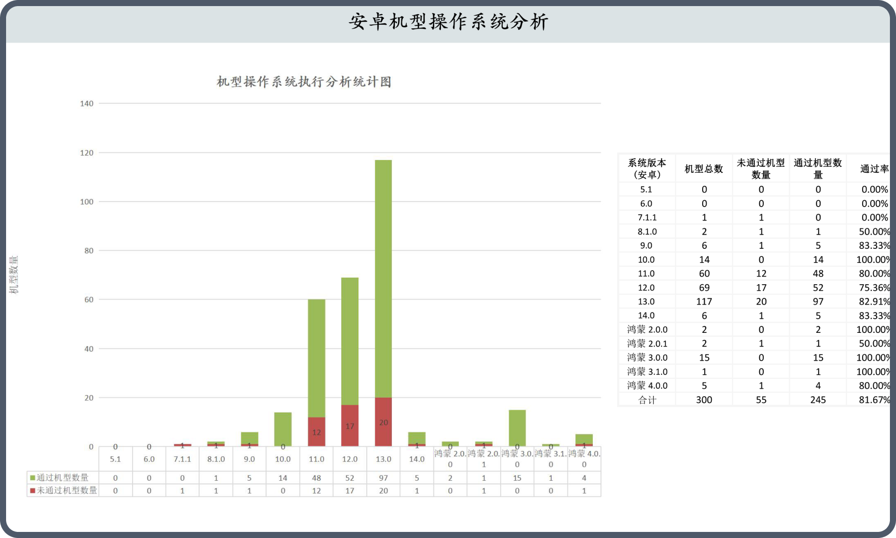Click the 机型总数 table column header
Image resolution: width=896 pixels, height=538 pixels.
(x=704, y=169)
